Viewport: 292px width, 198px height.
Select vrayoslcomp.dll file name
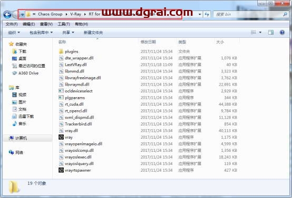[x=79, y=150]
